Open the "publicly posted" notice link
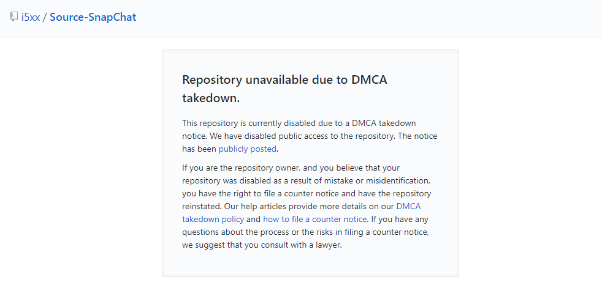 click(x=247, y=149)
